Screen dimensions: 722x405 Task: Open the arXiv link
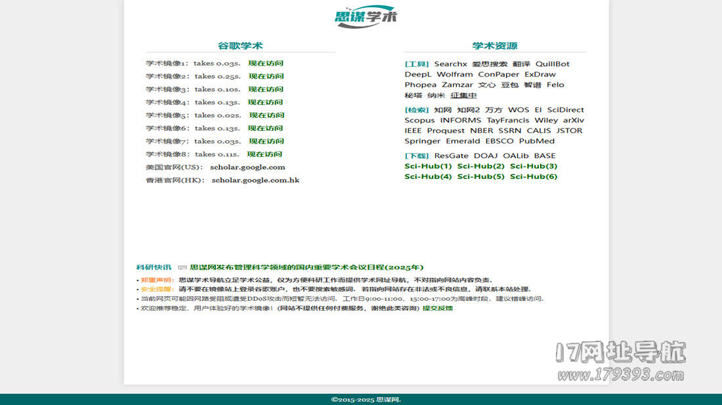pos(573,121)
